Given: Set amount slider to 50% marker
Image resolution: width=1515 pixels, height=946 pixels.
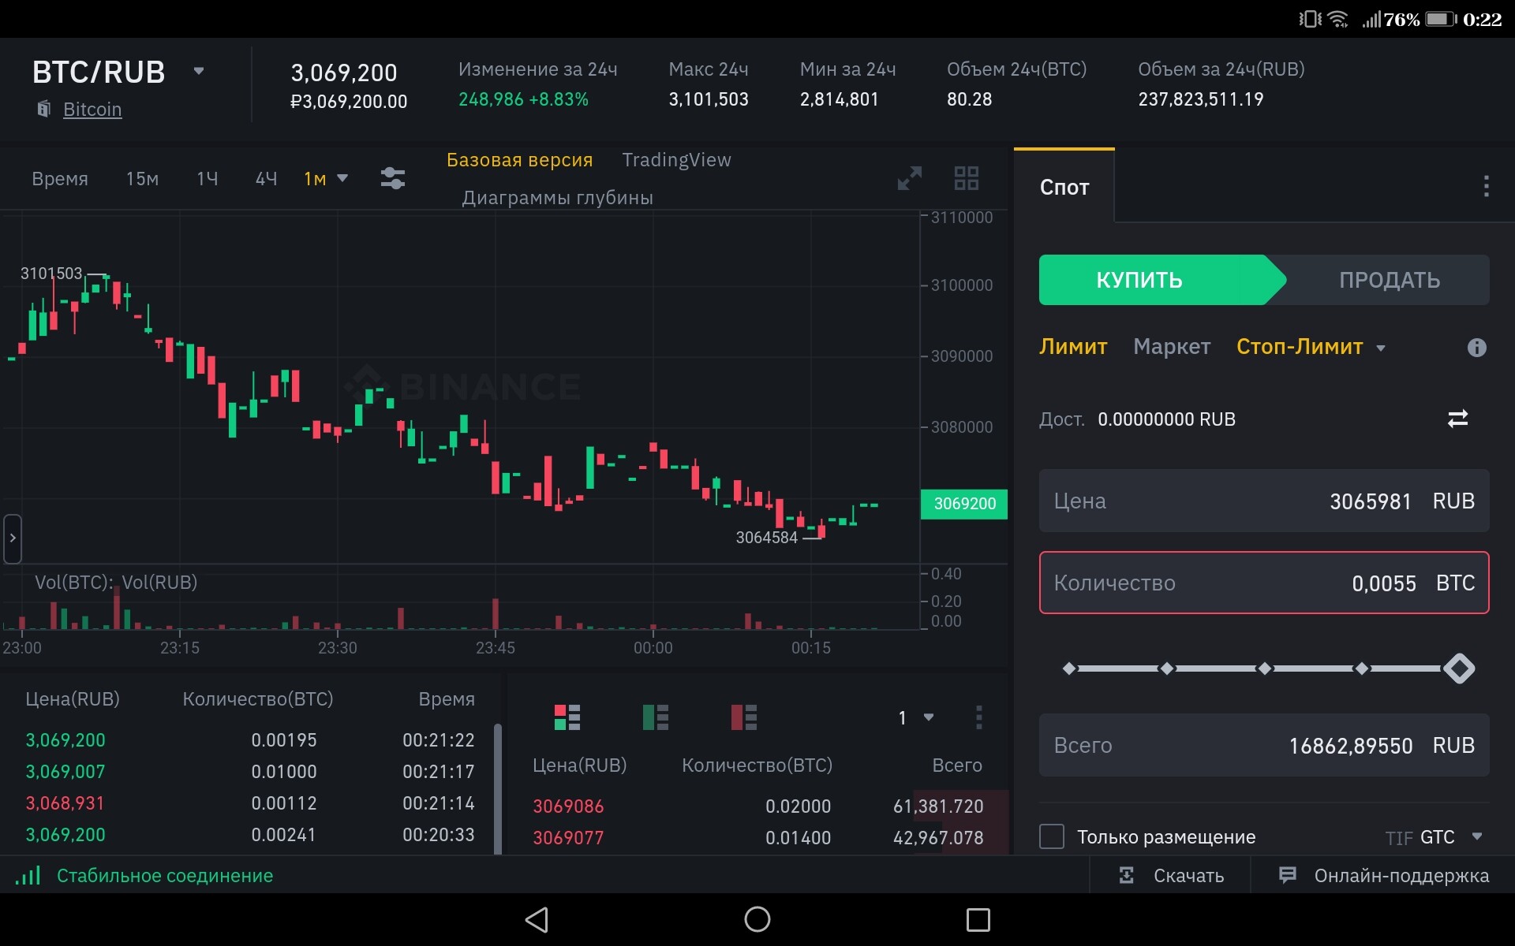Looking at the screenshot, I should (1265, 669).
